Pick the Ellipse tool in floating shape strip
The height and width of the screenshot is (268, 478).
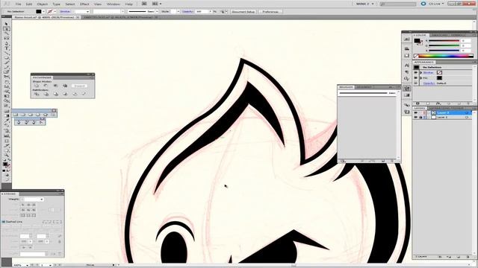pos(31,115)
